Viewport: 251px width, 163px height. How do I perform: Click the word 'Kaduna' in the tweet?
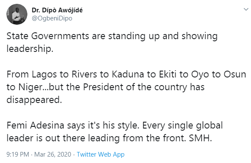coord(127,74)
